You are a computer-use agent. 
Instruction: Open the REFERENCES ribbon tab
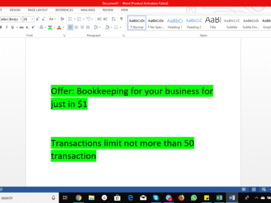(x=64, y=10)
